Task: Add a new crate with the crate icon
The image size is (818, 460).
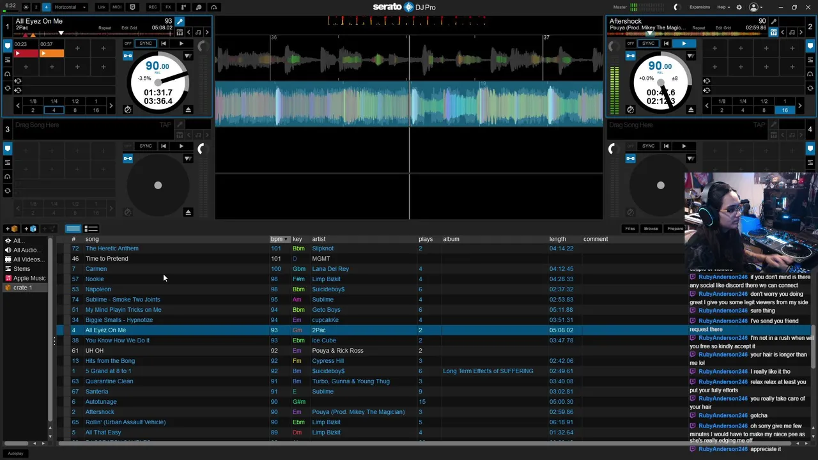Action: pyautogui.click(x=12, y=229)
